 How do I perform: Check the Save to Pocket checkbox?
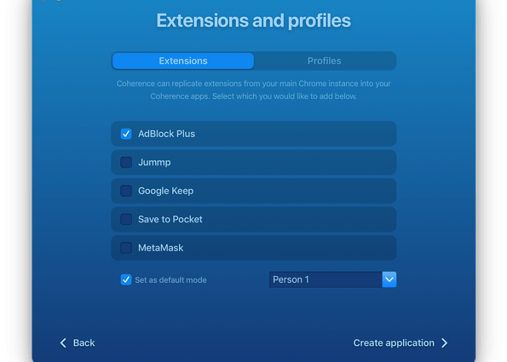pos(126,219)
